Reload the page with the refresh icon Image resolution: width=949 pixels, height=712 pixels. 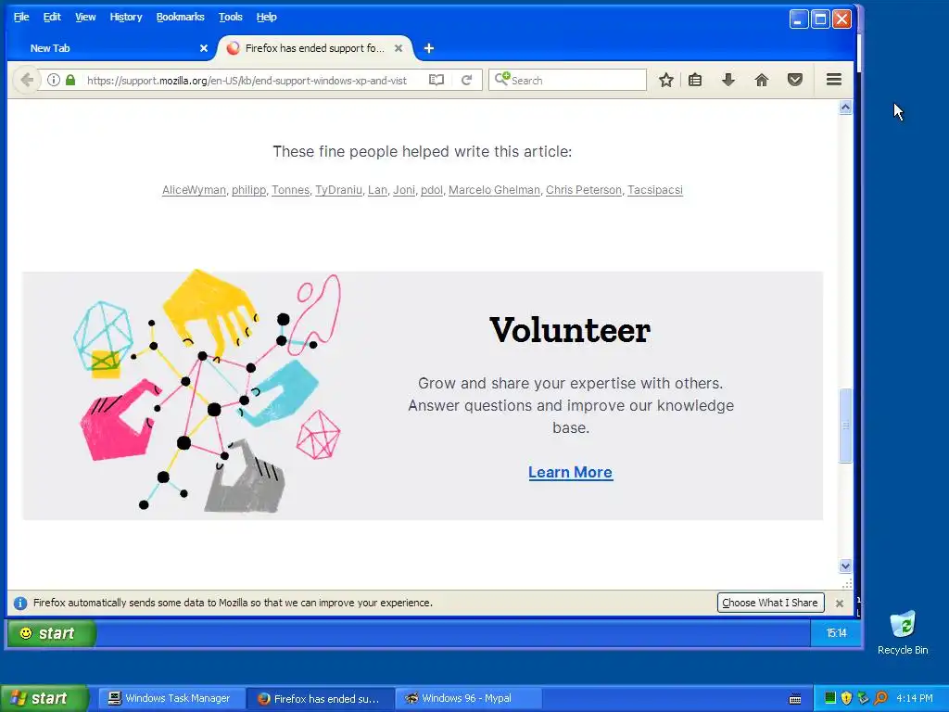click(x=467, y=80)
